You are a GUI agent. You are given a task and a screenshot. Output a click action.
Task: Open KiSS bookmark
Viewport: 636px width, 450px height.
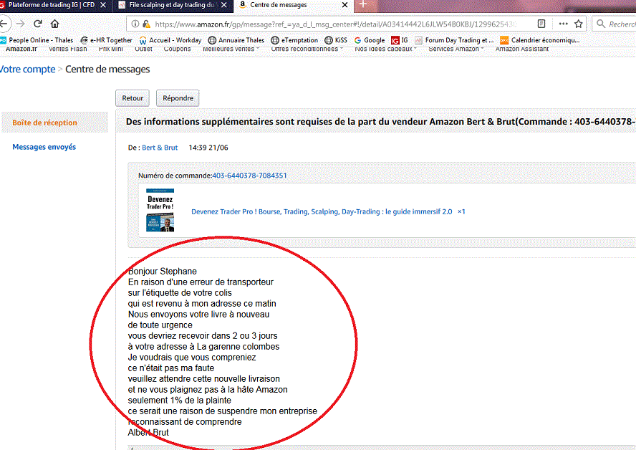(x=336, y=40)
